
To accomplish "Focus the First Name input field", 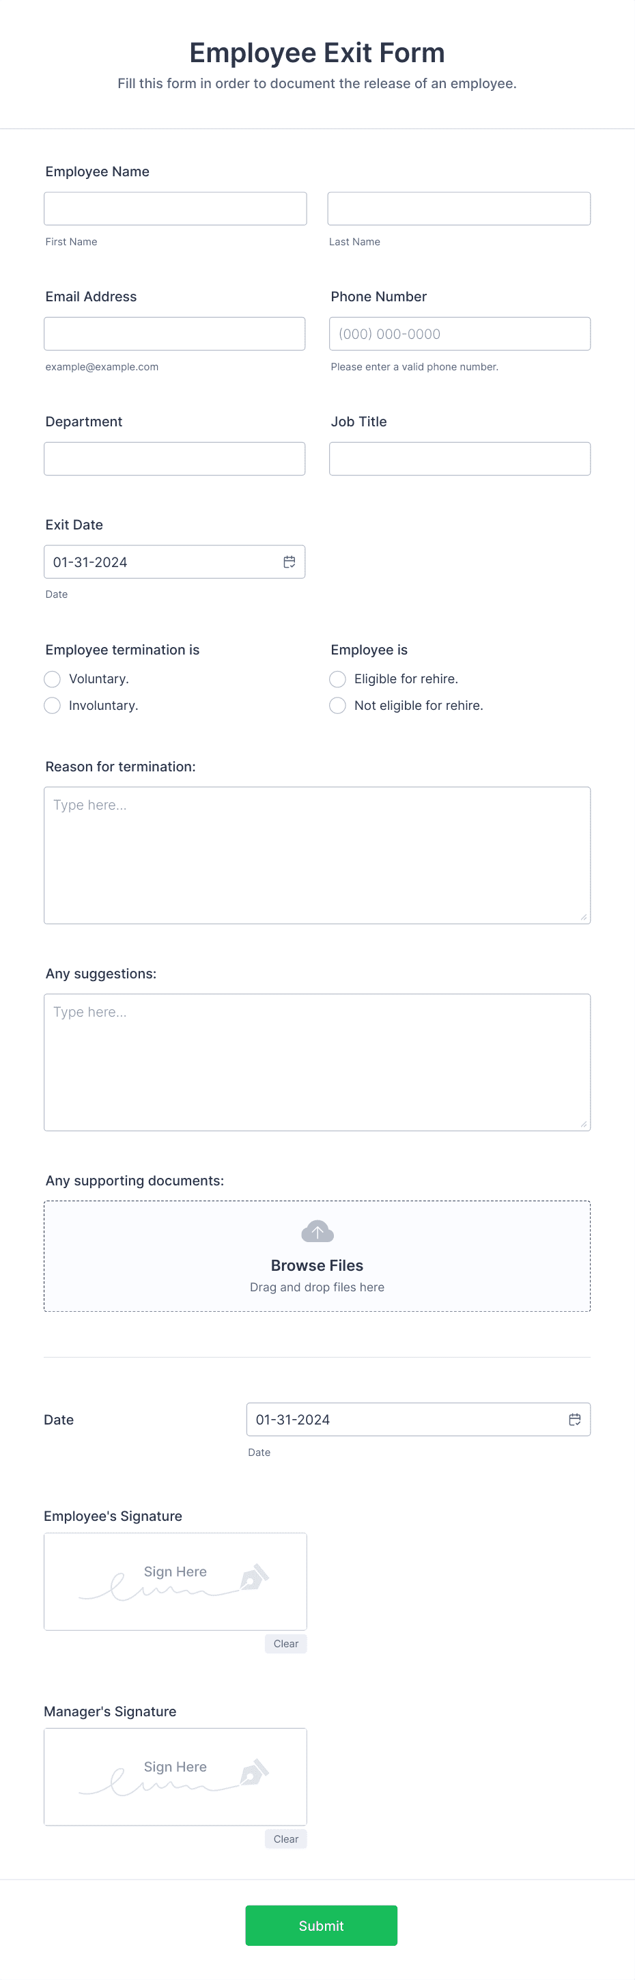I will click(x=175, y=208).
